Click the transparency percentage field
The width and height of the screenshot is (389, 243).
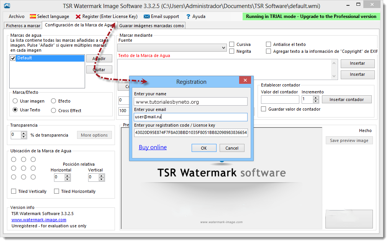point(16,135)
